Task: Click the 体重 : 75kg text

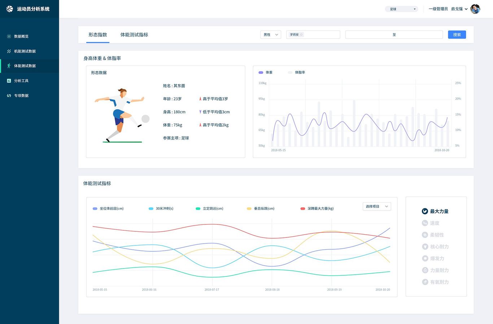Action: [173, 125]
